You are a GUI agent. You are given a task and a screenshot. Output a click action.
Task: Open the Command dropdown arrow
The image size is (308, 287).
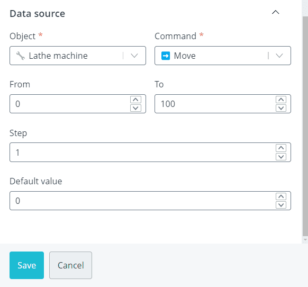coord(279,56)
